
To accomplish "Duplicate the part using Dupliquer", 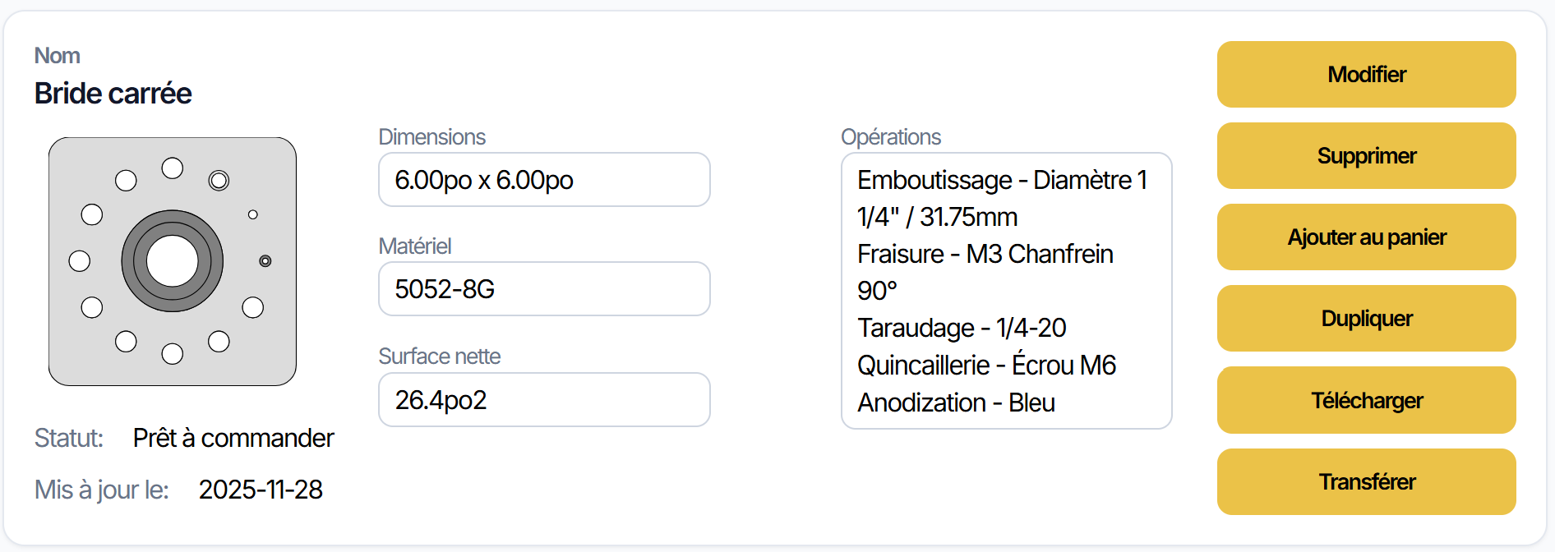I will [x=1366, y=319].
